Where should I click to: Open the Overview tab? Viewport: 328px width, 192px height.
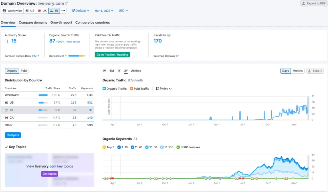tap(8, 23)
